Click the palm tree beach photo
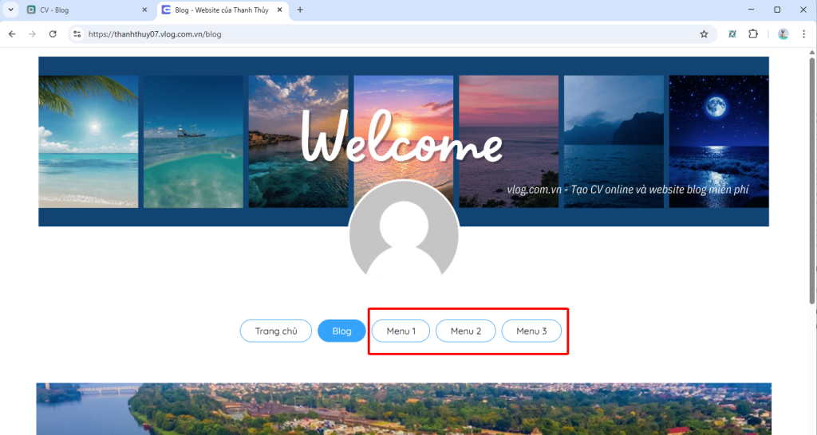817x435 pixels. click(x=88, y=142)
